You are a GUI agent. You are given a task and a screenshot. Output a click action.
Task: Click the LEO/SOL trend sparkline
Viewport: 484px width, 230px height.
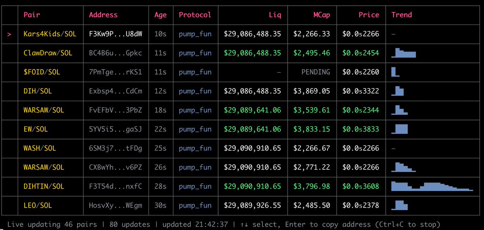pos(399,205)
